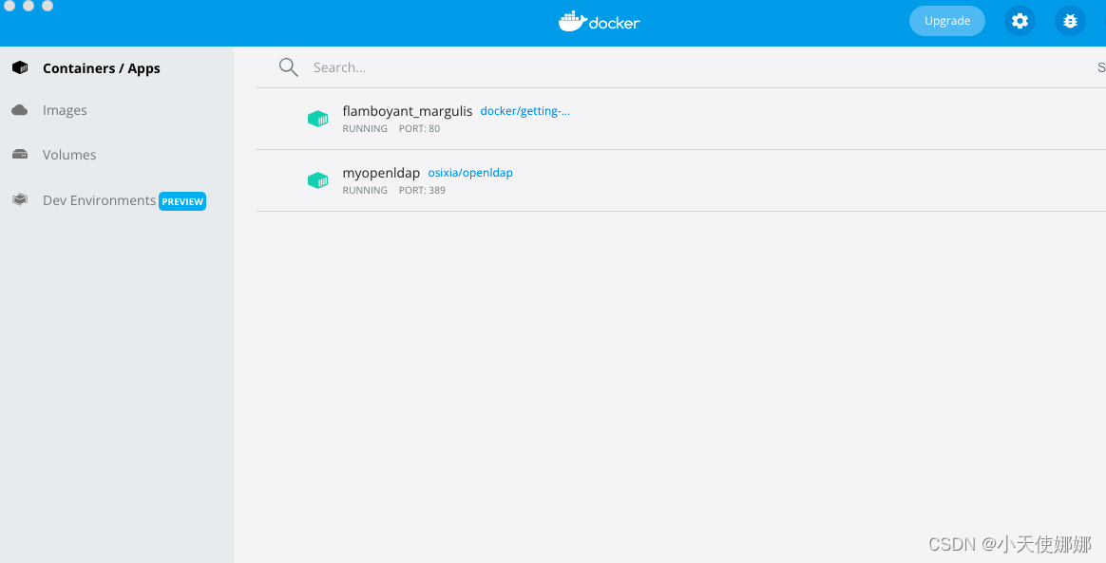Open Settings gear icon in header
The width and height of the screenshot is (1106, 563).
click(x=1020, y=21)
